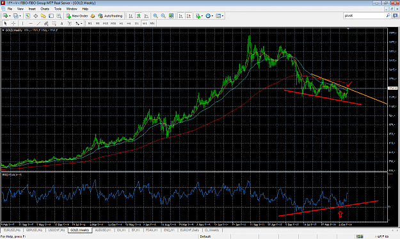Activate the H1 timeframe button
The image size is (400, 239).
(121, 24)
